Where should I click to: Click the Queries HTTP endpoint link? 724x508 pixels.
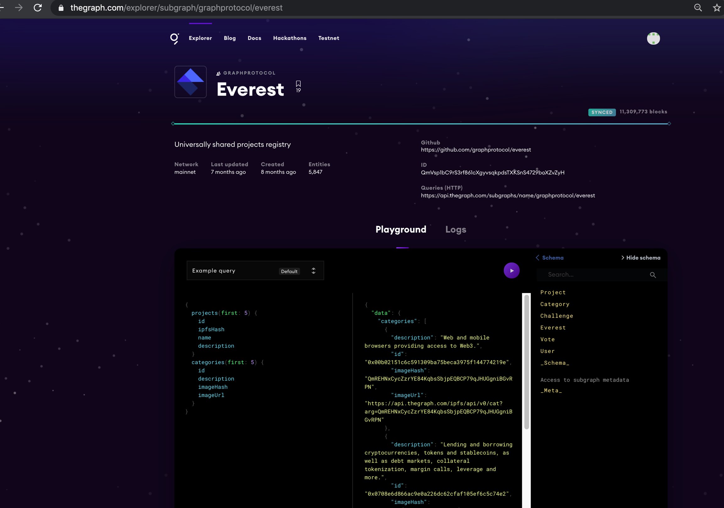507,195
